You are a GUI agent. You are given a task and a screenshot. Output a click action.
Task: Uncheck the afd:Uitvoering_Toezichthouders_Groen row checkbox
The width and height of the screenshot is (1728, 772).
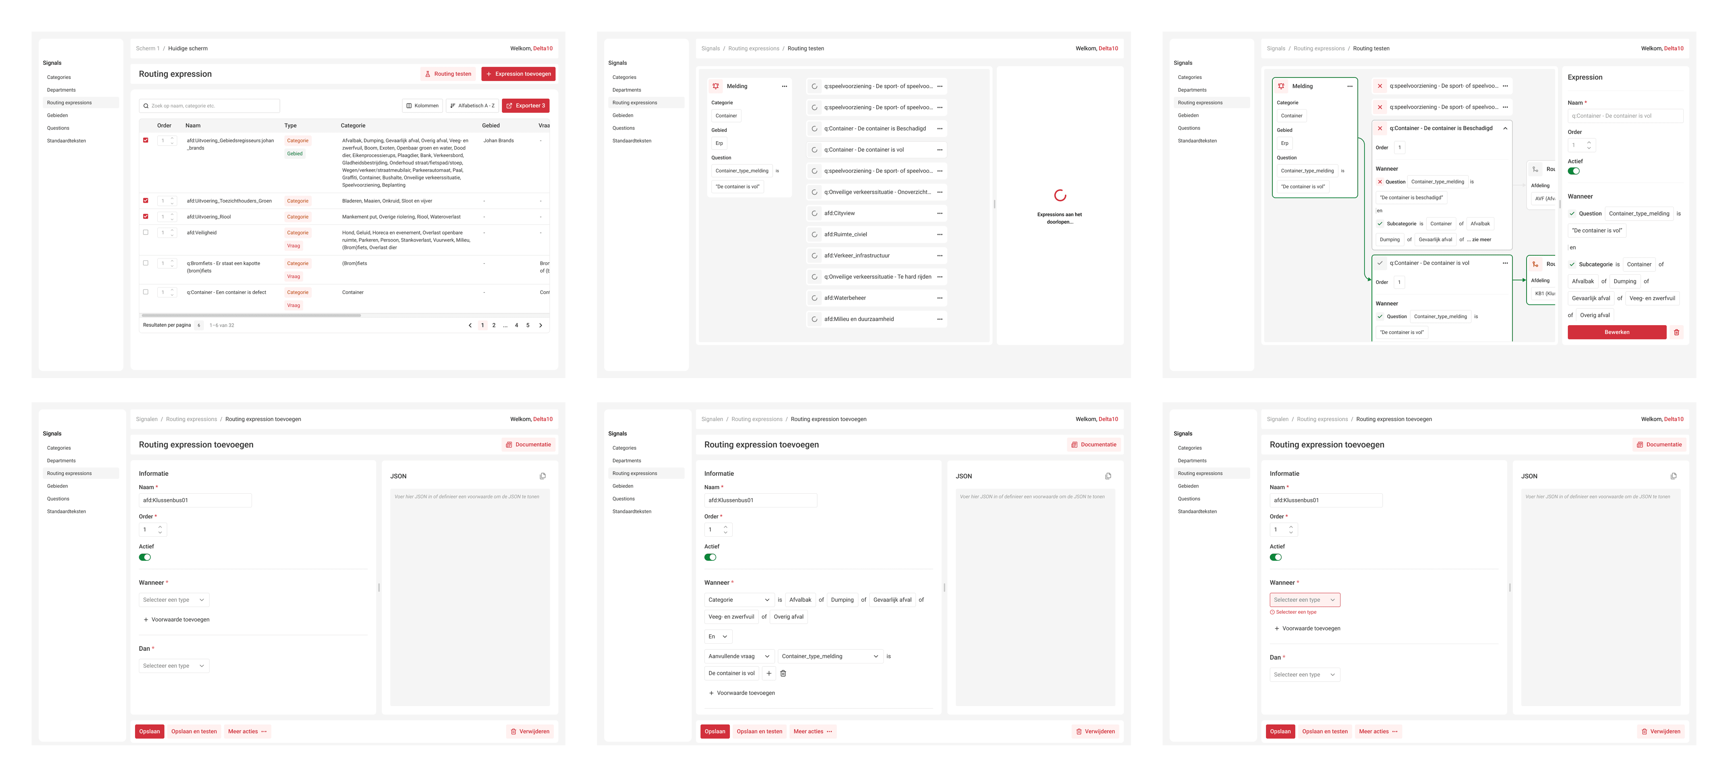tap(146, 200)
